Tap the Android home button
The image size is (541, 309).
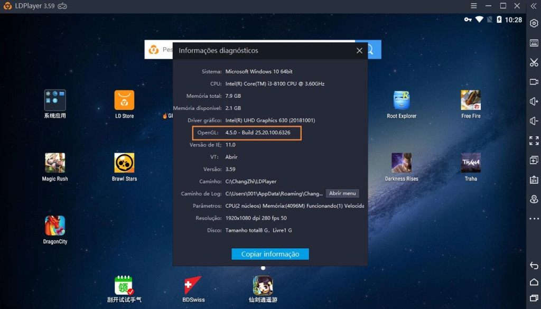[534, 282]
